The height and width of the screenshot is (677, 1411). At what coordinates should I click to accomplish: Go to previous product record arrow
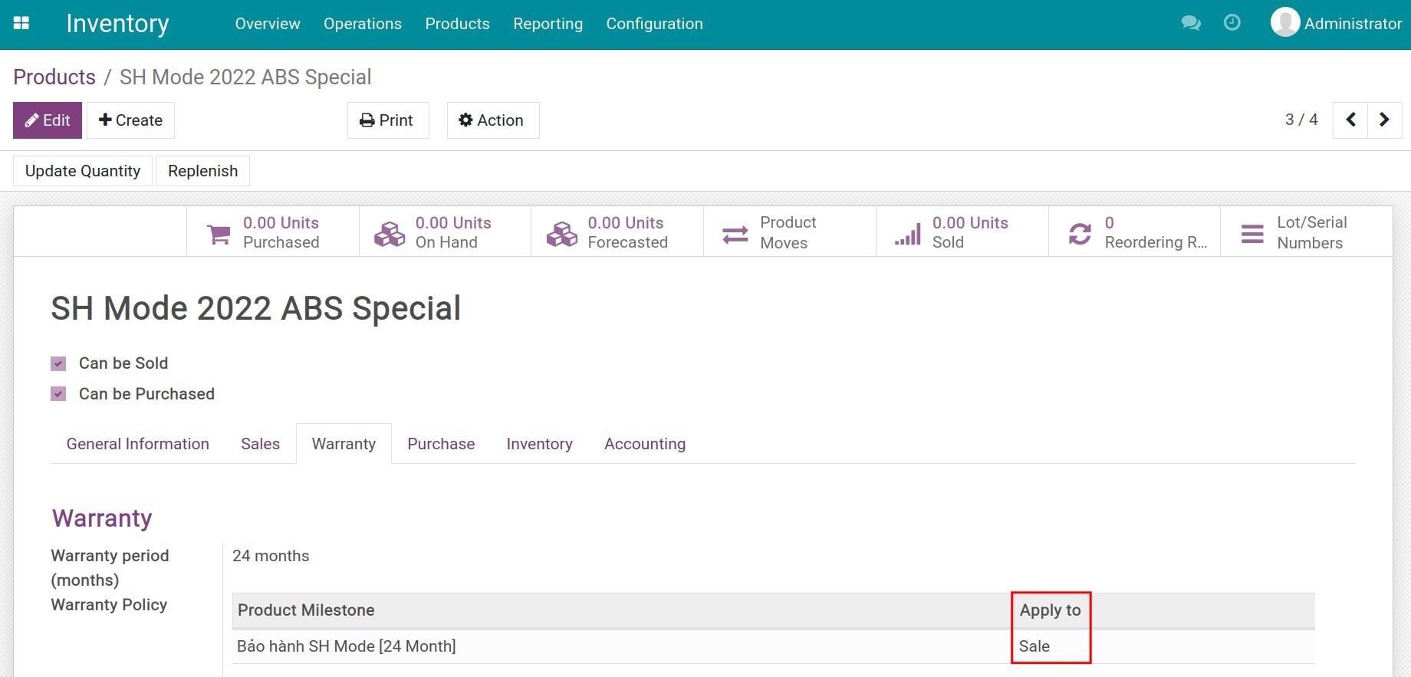click(1350, 120)
